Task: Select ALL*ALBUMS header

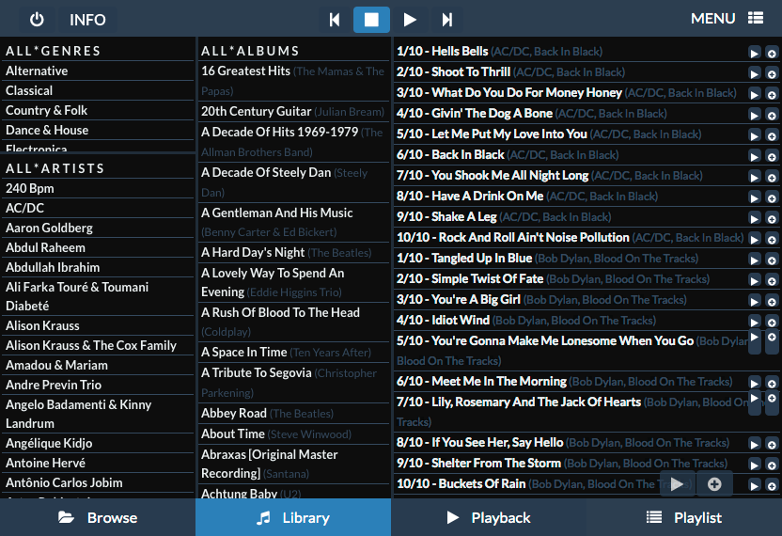Action: point(294,51)
